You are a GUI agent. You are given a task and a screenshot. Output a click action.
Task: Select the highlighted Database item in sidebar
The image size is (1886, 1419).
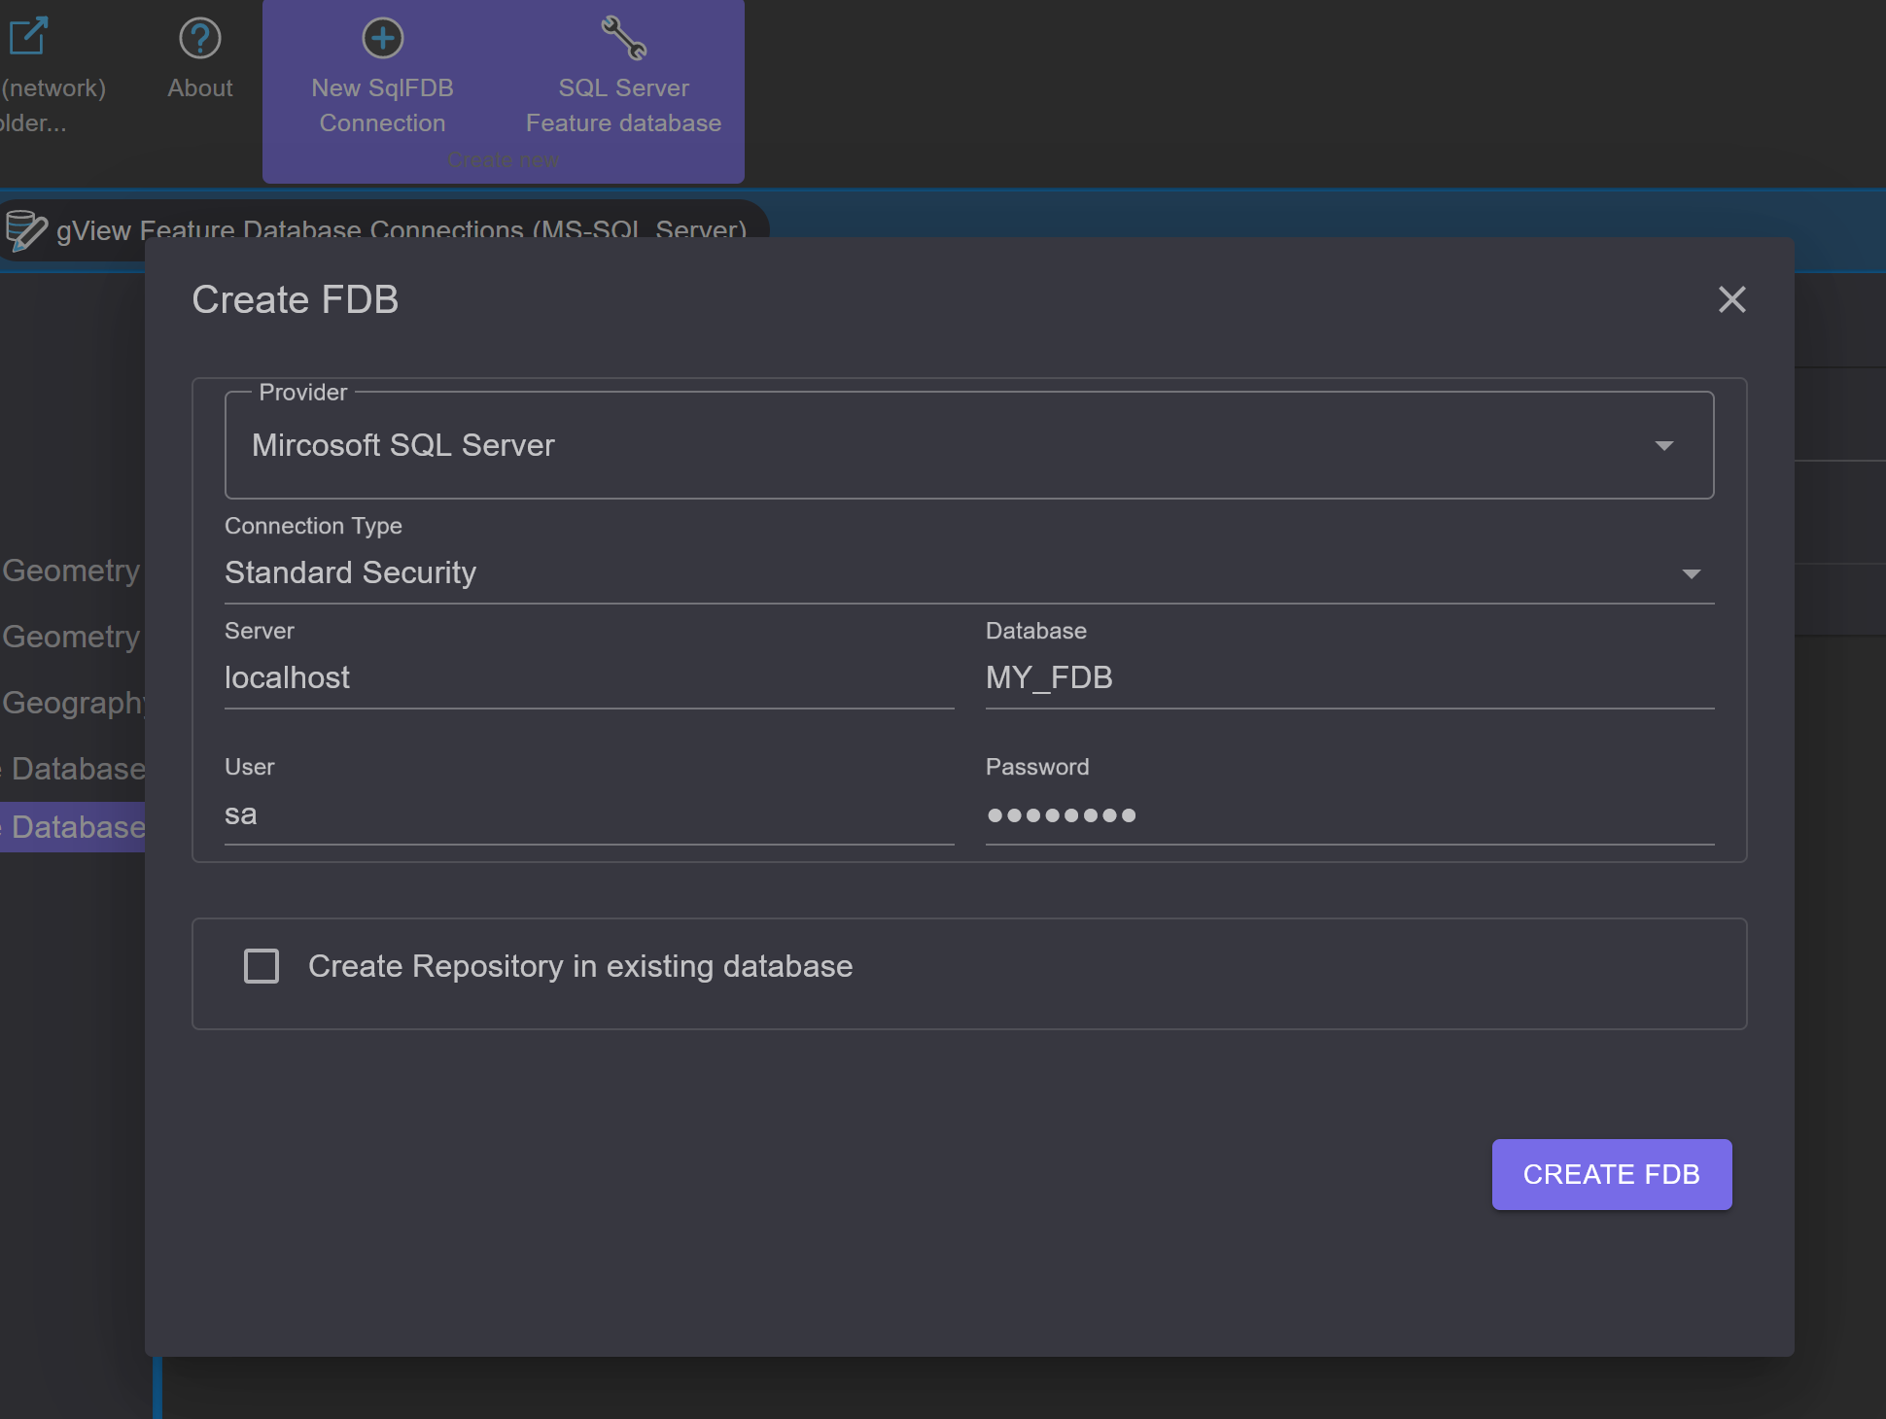[73, 827]
